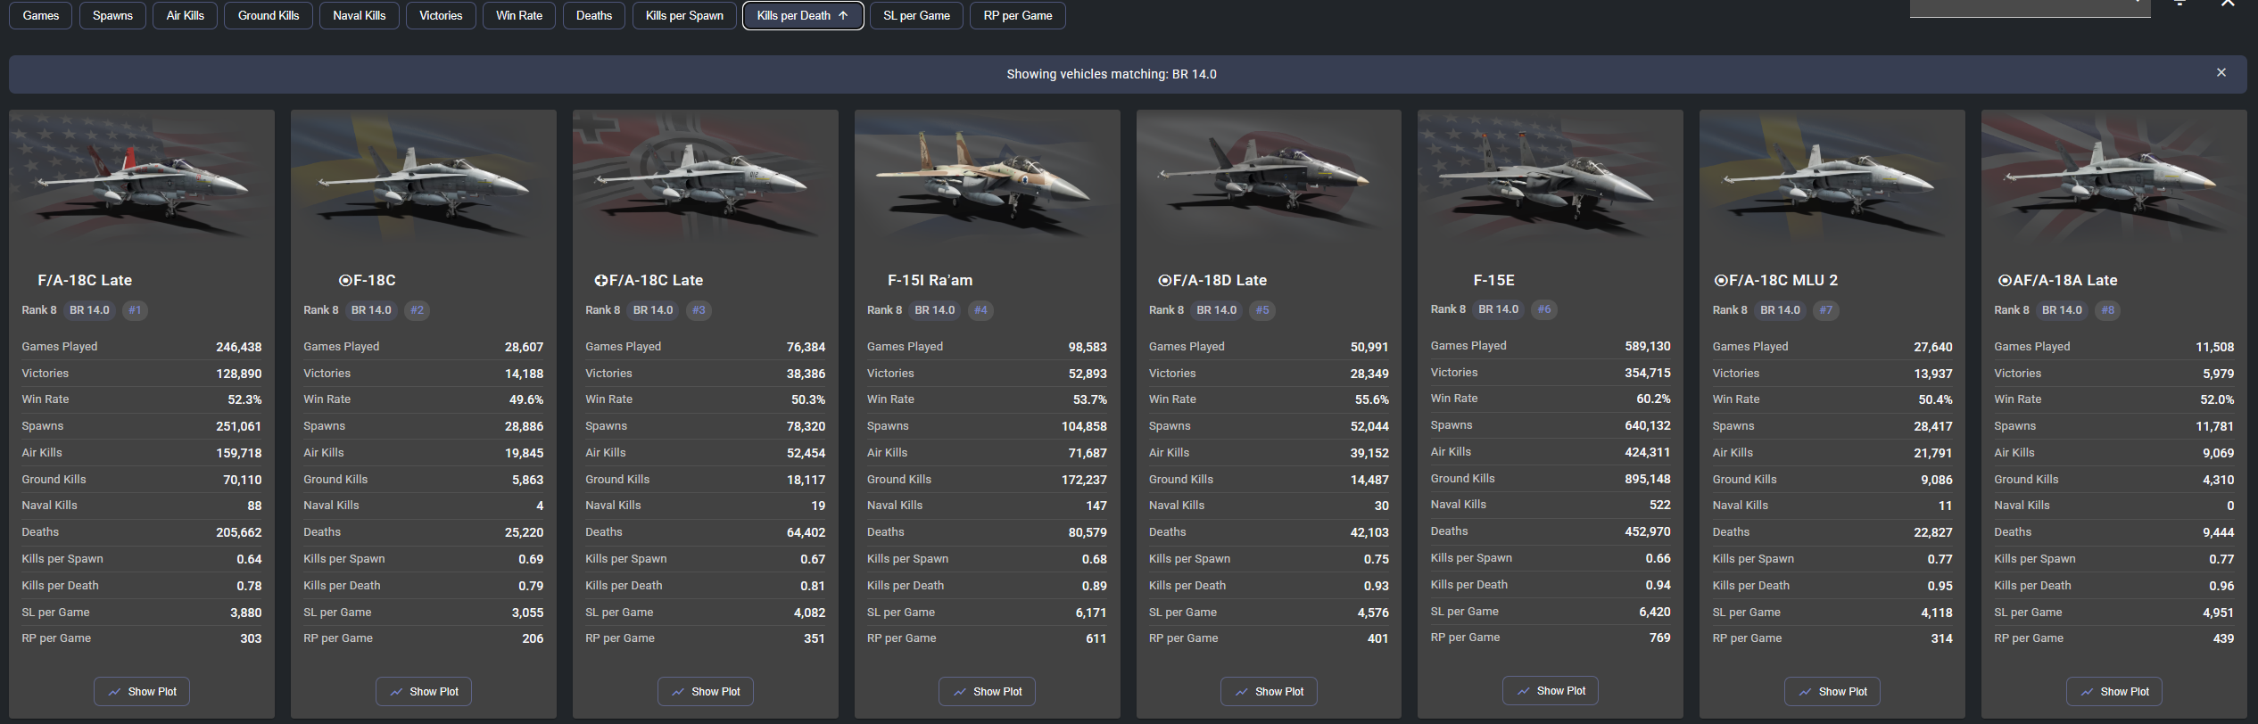
Task: Click the #2 rank badge
Action: [x=417, y=310]
